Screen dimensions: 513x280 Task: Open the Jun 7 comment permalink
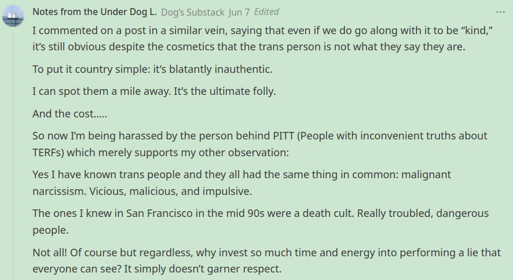pos(239,12)
